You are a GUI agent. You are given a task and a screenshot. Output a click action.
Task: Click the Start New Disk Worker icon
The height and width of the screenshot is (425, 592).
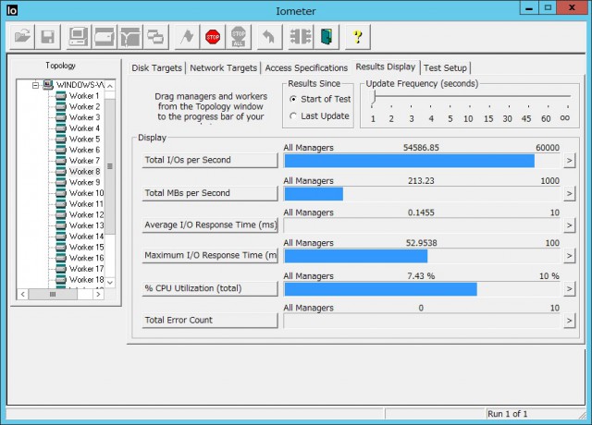104,38
